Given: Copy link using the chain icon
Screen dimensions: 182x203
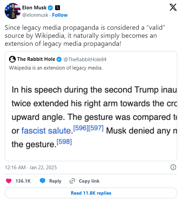Looking at the screenshot, I should coord(72,181).
